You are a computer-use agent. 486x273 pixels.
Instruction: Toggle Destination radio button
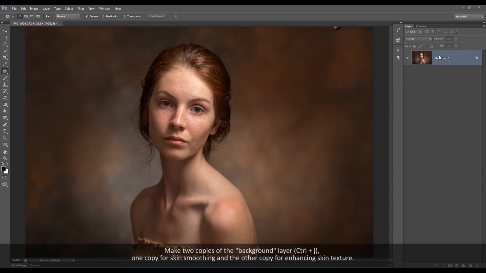coord(103,16)
